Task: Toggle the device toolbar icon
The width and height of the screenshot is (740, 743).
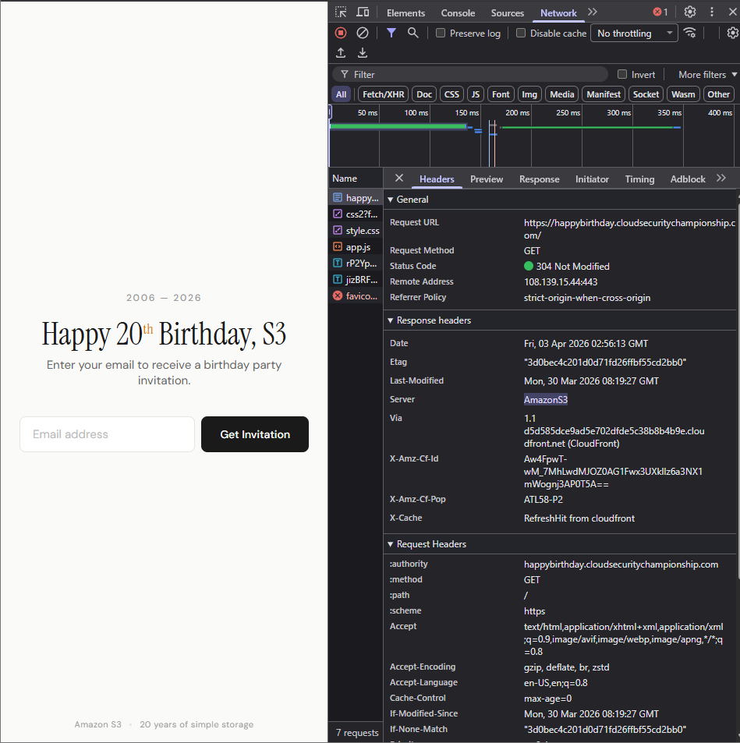Action: point(363,12)
